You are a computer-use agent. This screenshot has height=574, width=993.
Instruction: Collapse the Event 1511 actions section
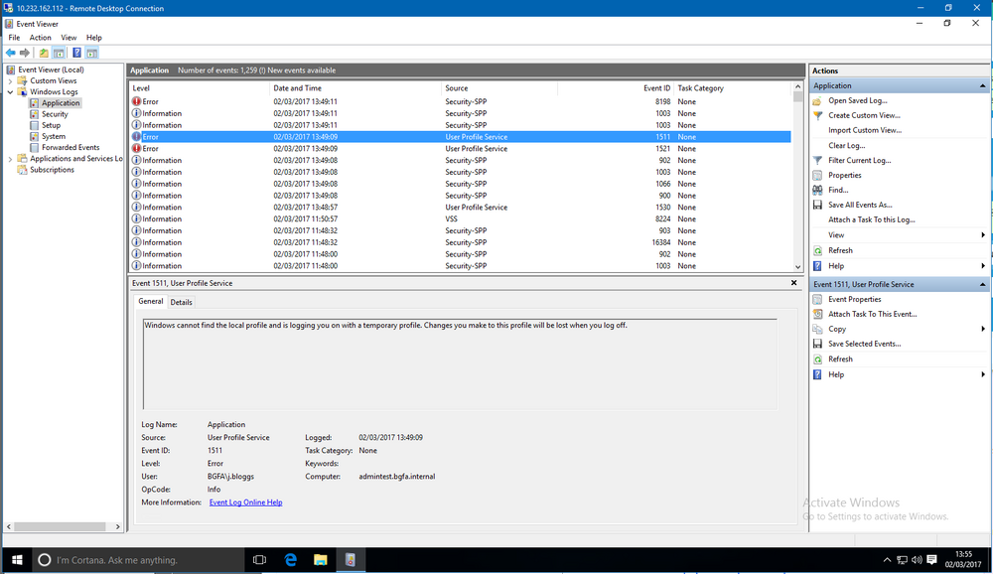982,284
